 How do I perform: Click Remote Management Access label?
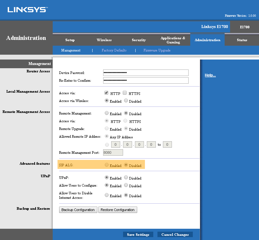26,112
